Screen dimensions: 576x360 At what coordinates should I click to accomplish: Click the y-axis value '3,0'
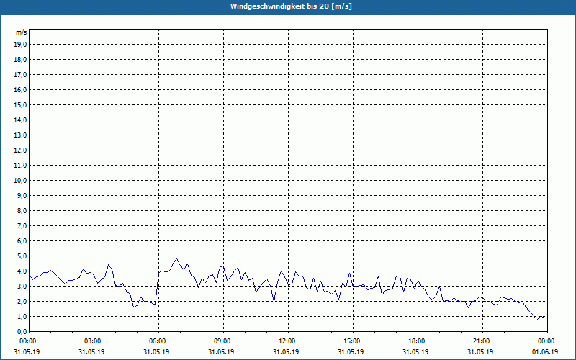point(22,286)
